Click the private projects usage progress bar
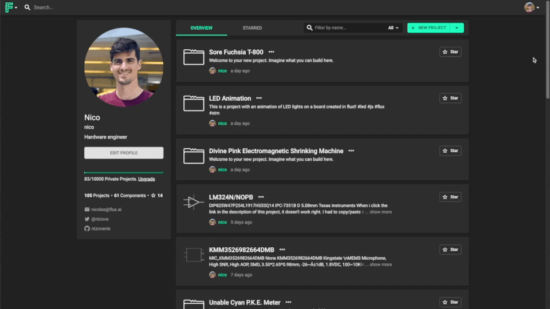This screenshot has height=309, width=550. 124,172
